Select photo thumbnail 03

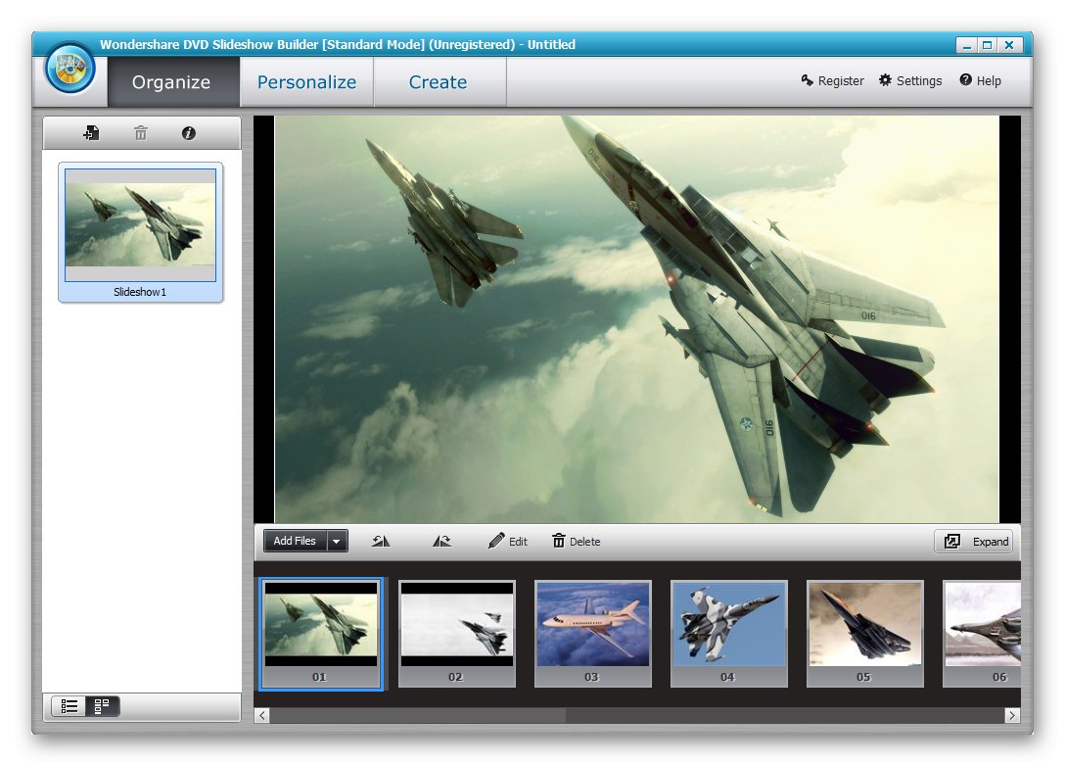click(x=593, y=633)
